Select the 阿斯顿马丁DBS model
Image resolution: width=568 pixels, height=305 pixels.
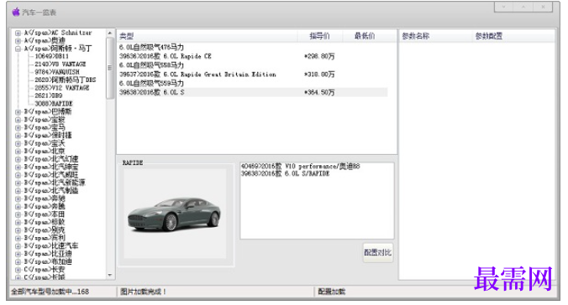tap(66, 80)
